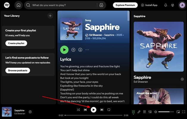
Task: Skip to previous track
Action: (x=85, y=110)
